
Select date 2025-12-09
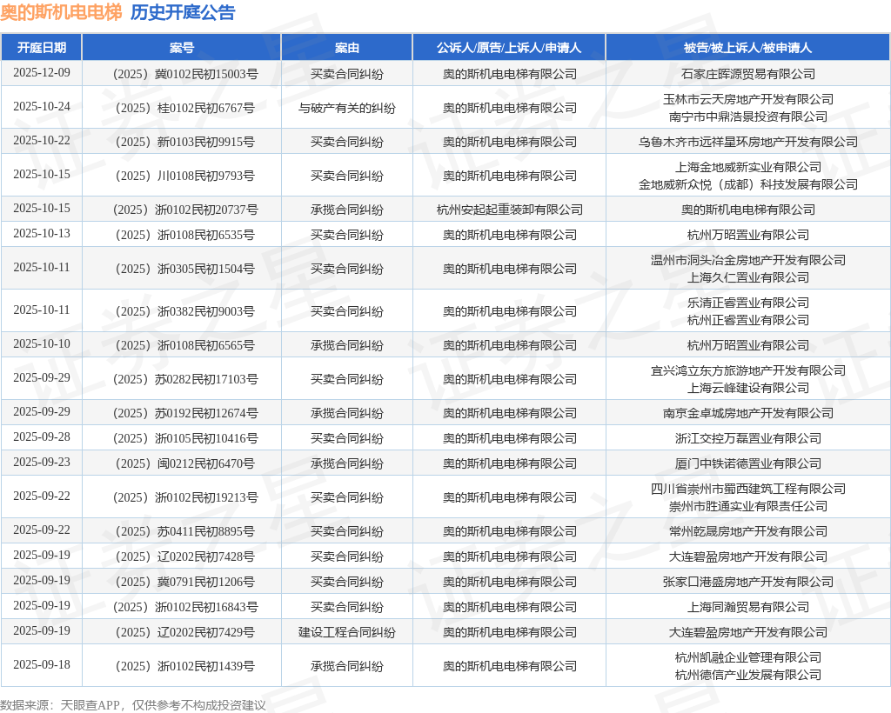[42, 73]
